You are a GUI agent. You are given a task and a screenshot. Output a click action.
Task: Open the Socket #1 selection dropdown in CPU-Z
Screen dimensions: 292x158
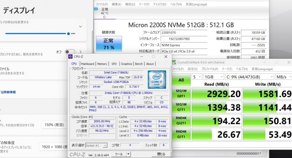(96, 145)
